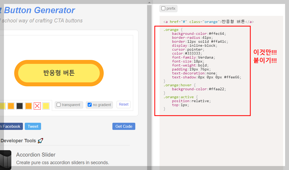The width and height of the screenshot is (289, 170).
Task: Share via the Facebook button
Action: click(11, 126)
